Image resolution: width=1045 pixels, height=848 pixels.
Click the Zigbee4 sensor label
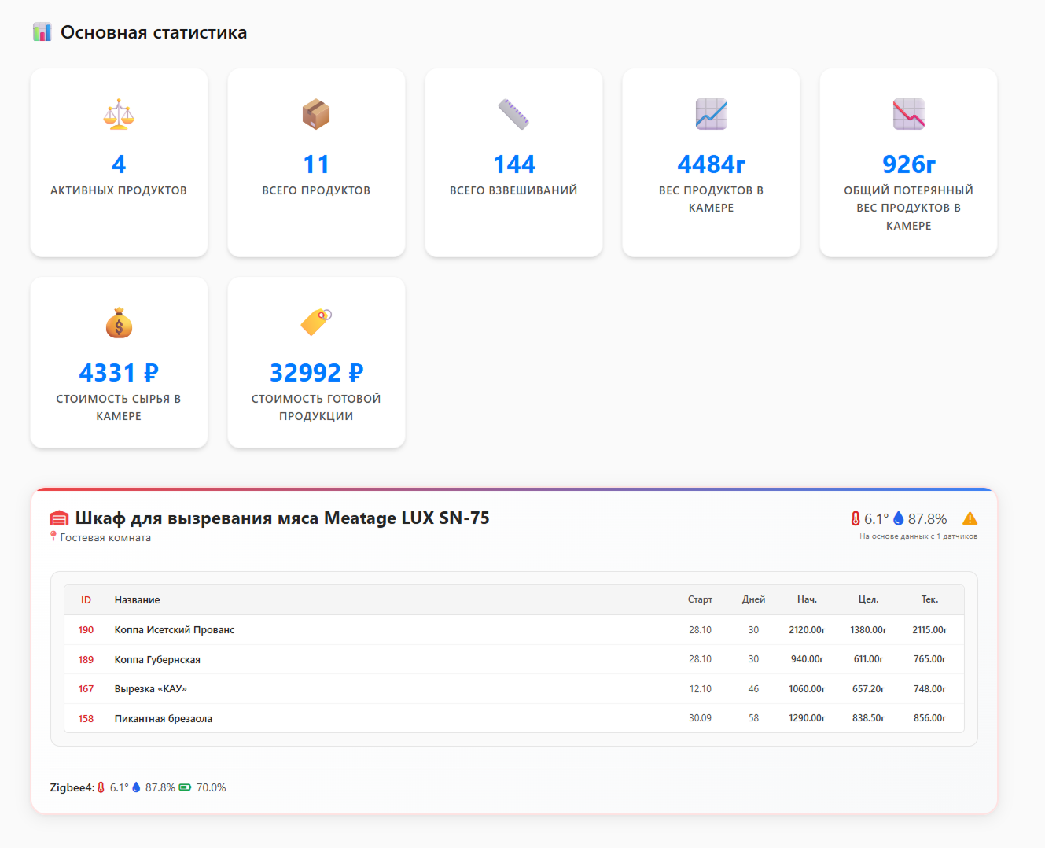pyautogui.click(x=72, y=787)
